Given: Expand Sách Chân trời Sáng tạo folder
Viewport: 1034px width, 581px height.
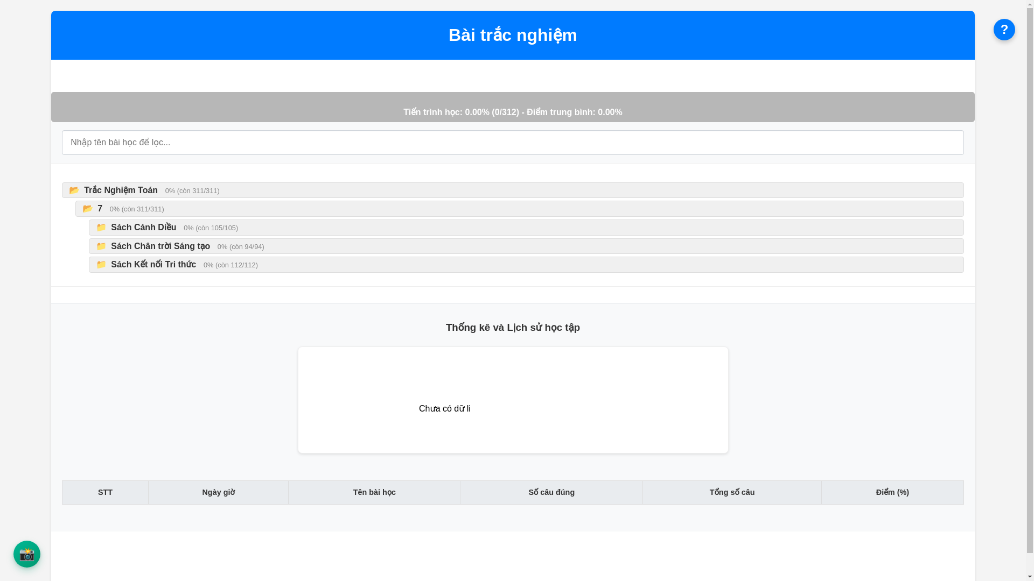Looking at the screenshot, I should coord(526,246).
